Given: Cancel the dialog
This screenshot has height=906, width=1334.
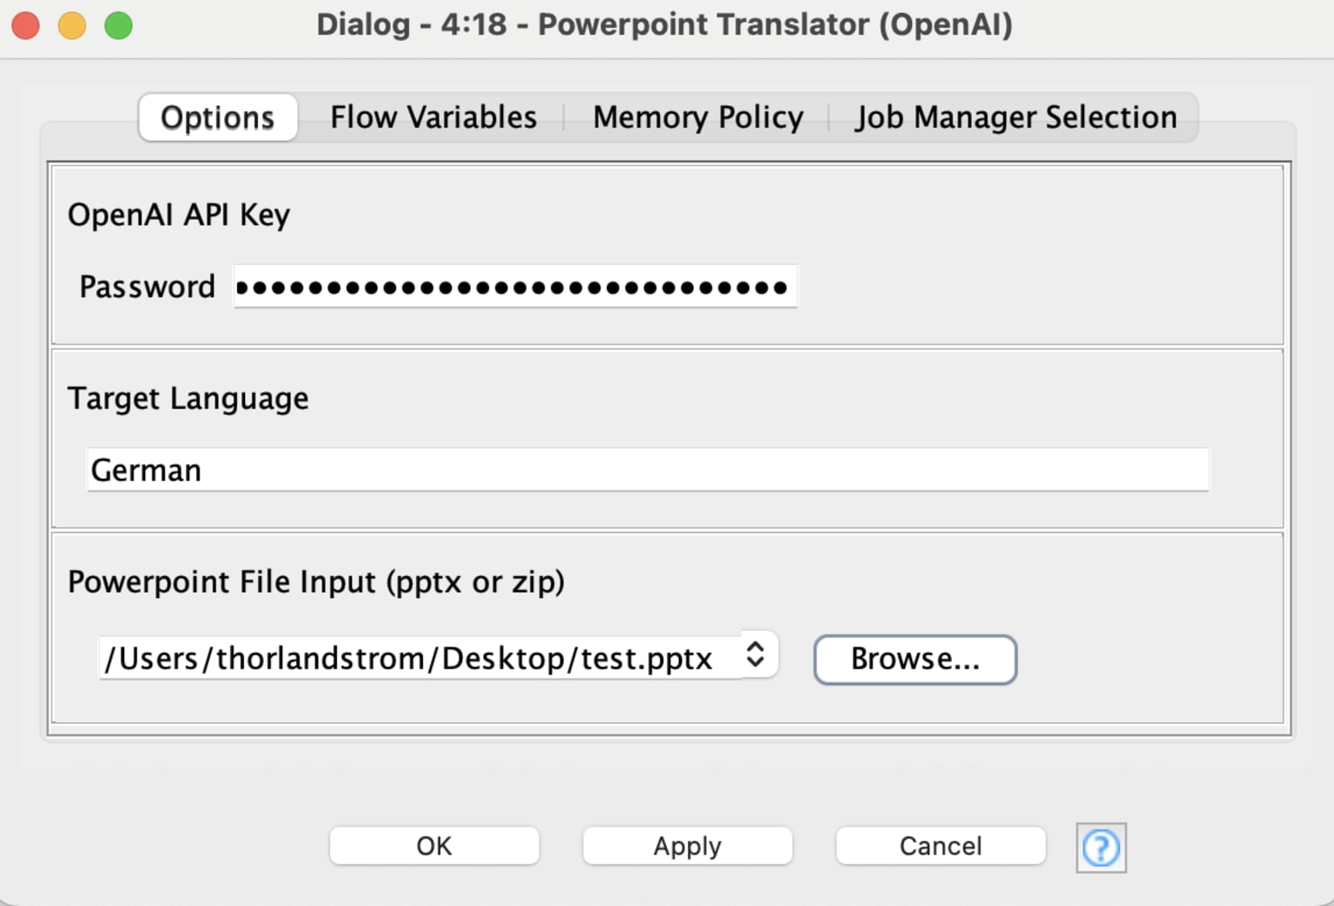Looking at the screenshot, I should coord(941,845).
